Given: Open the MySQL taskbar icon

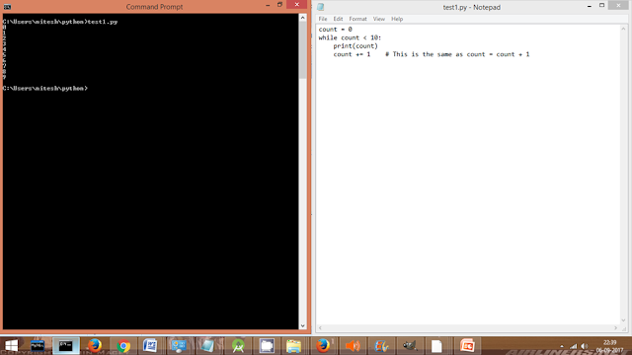Looking at the screenshot, I should 38,346.
